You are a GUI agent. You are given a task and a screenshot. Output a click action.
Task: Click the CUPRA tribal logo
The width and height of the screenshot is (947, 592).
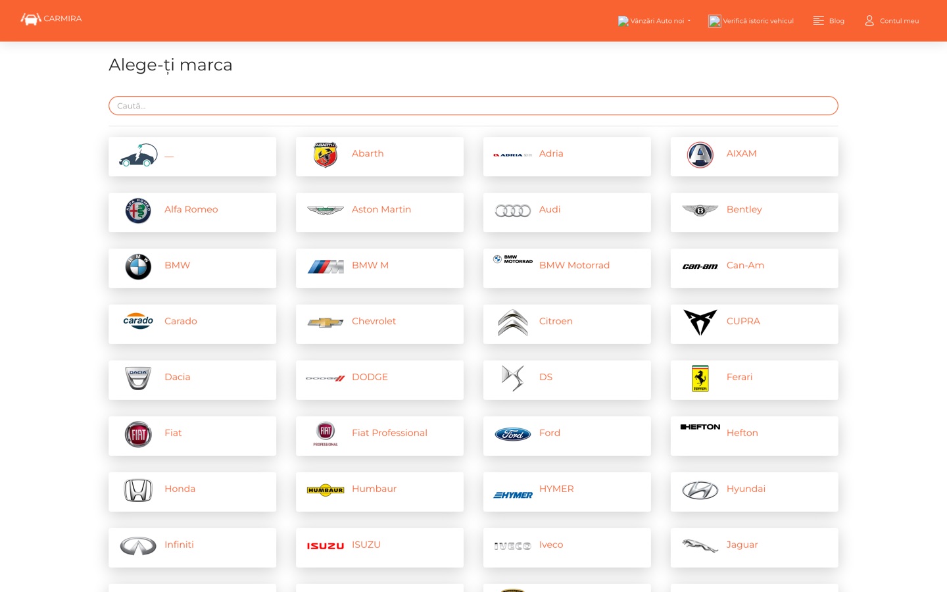coord(700,322)
